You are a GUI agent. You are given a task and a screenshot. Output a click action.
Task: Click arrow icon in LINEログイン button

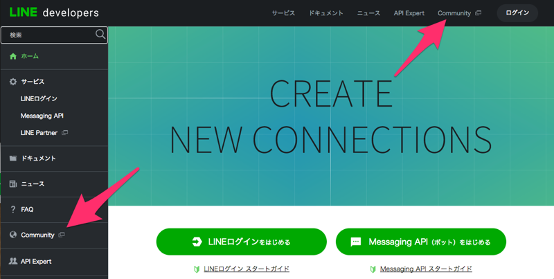pyautogui.click(x=197, y=242)
